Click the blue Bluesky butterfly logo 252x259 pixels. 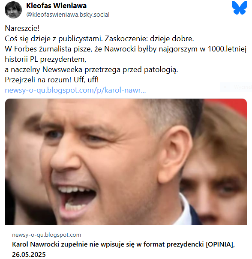click(239, 8)
